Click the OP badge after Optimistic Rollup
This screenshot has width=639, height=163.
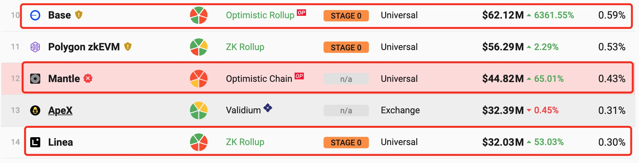[x=301, y=13]
